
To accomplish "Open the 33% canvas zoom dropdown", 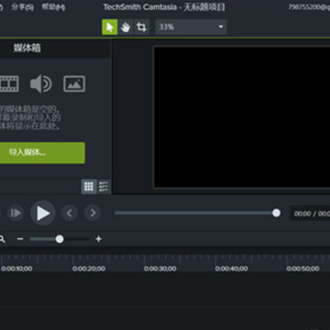I will (x=191, y=27).
